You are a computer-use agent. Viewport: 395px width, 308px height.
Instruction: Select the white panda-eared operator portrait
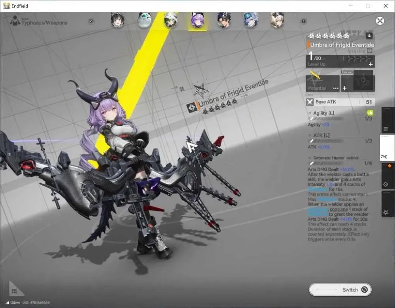[x=145, y=20]
